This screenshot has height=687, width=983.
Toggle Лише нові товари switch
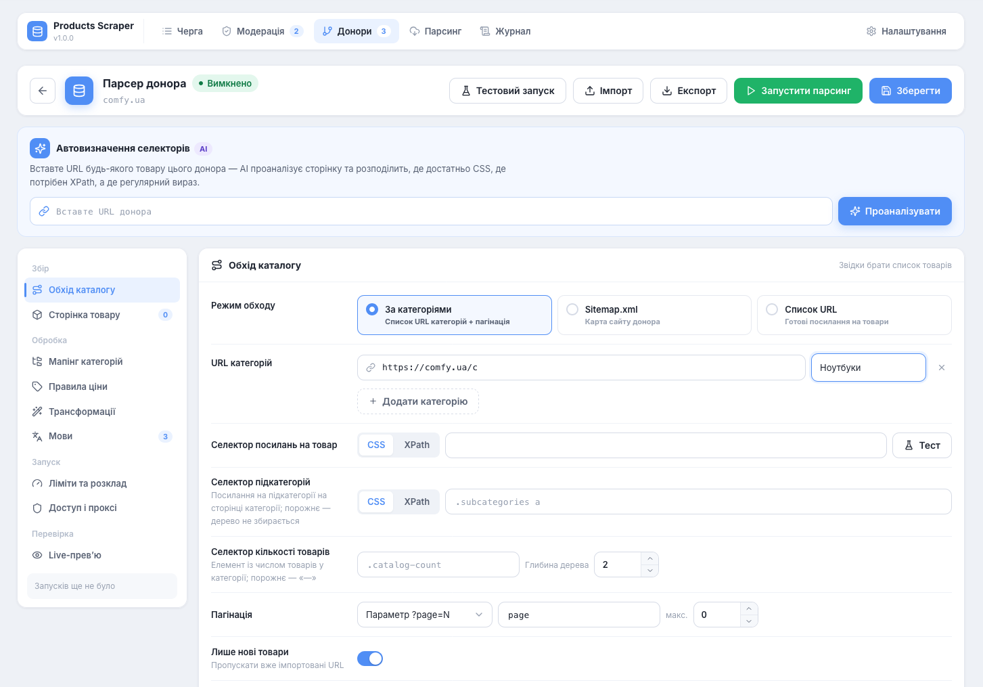(370, 659)
